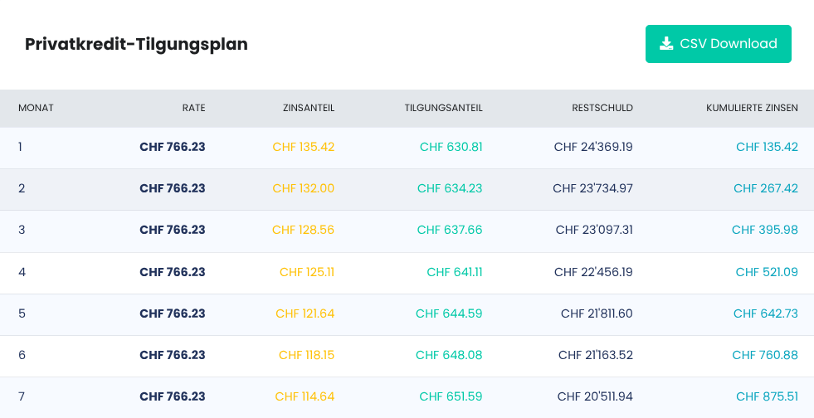Image resolution: width=814 pixels, height=418 pixels.
Task: Click interest portion CHF 135.42 in Zinsanteil
Action: [x=304, y=147]
